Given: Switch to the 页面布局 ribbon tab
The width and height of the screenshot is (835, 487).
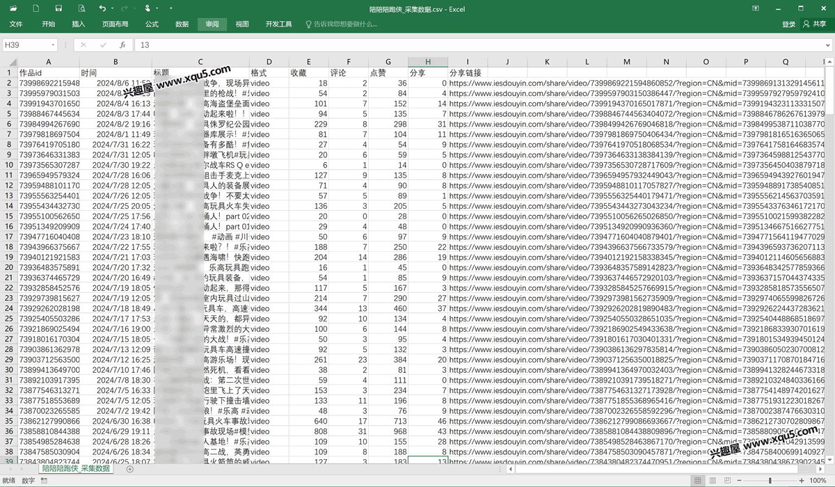Looking at the screenshot, I should pos(116,24).
